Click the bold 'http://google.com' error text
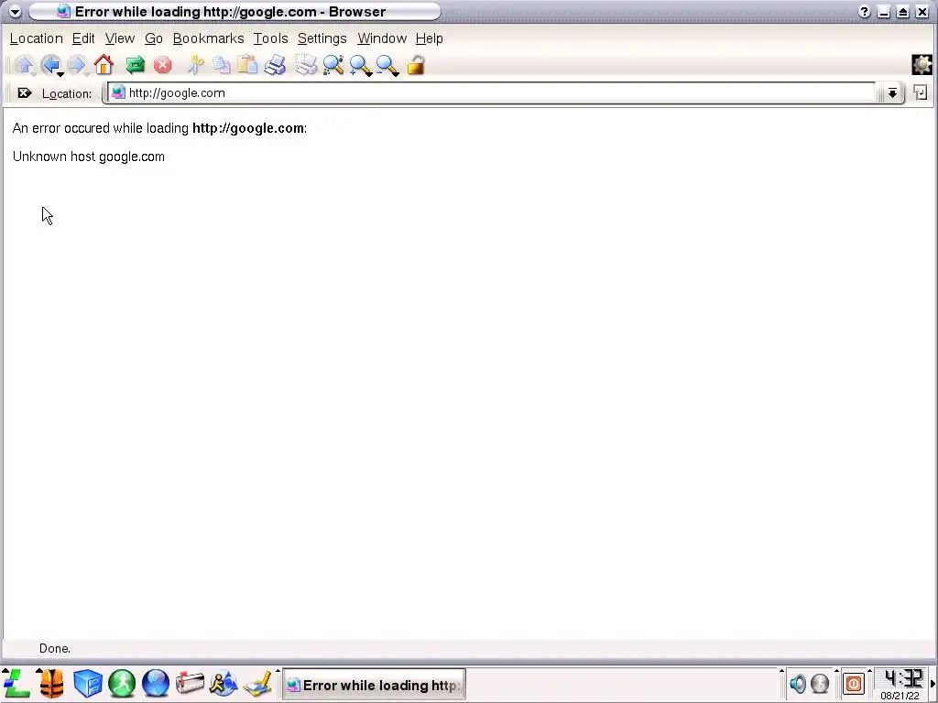Image resolution: width=938 pixels, height=703 pixels. [x=248, y=128]
